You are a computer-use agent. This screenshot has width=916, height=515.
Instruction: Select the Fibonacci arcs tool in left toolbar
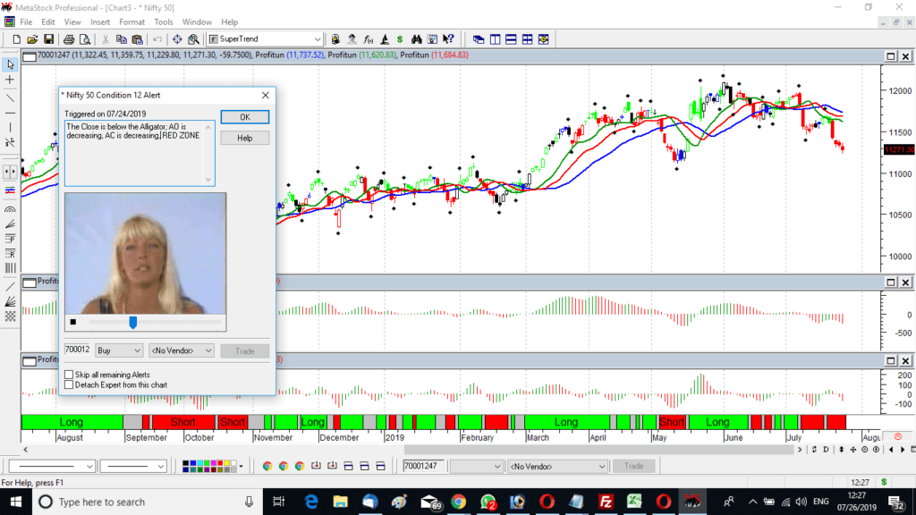[10, 209]
